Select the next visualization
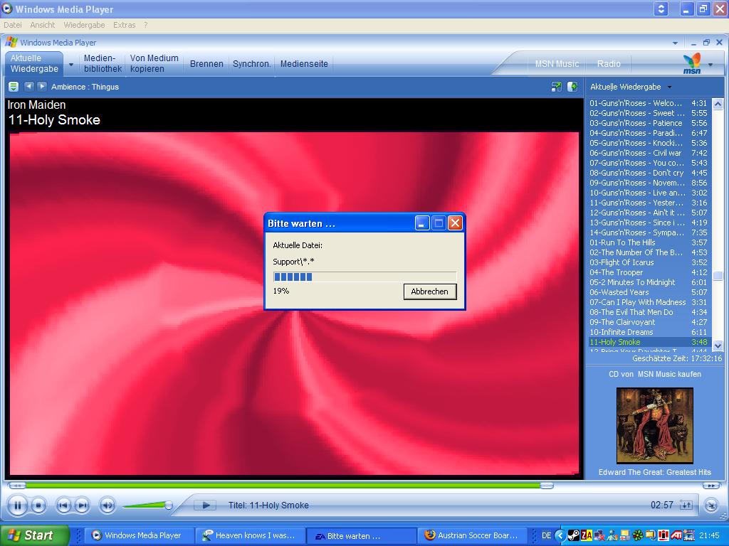 [42, 86]
